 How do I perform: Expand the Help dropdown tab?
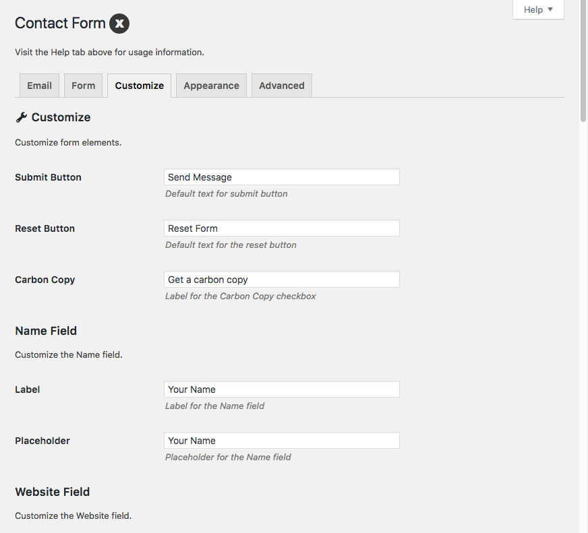click(538, 9)
